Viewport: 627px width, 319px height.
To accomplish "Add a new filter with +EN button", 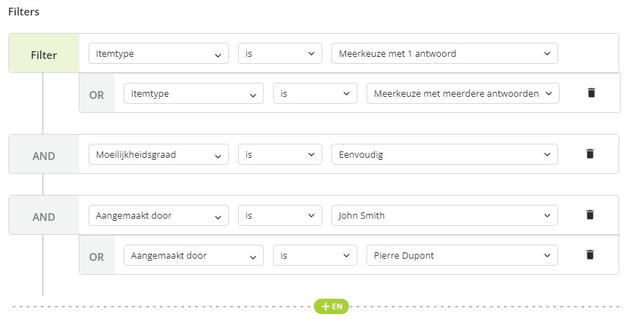I will coord(331,306).
